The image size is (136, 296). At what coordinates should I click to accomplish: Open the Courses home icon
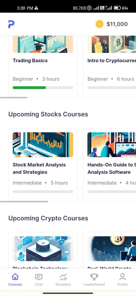tap(15, 277)
